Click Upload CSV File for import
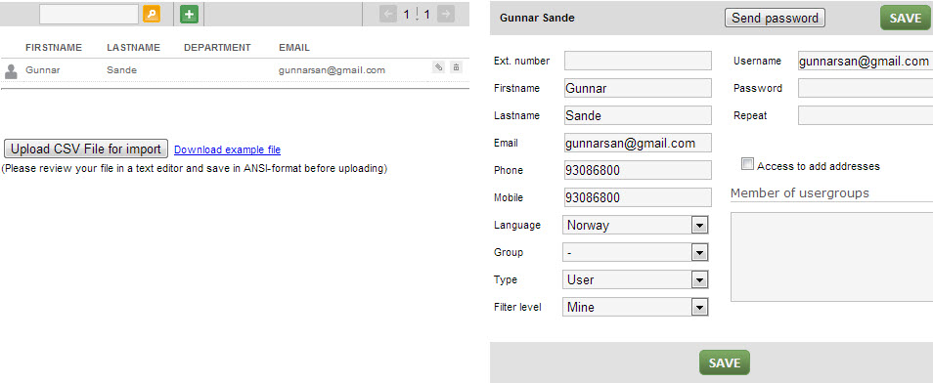The height and width of the screenshot is (383, 933). pos(86,149)
